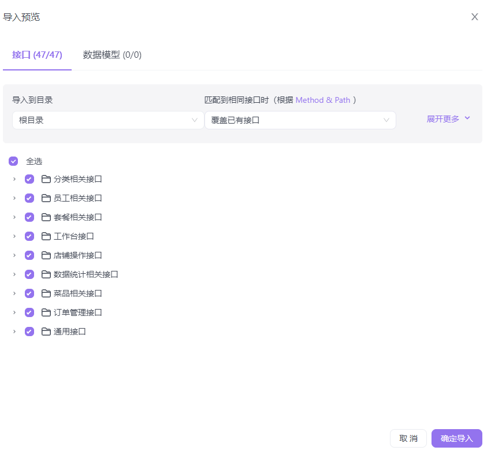This screenshot has width=491, height=458.
Task: Click the folder icon beside 通用接口
Action: pyautogui.click(x=46, y=332)
